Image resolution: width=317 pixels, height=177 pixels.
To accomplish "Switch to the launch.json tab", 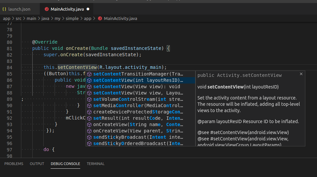I will (x=19, y=9).
